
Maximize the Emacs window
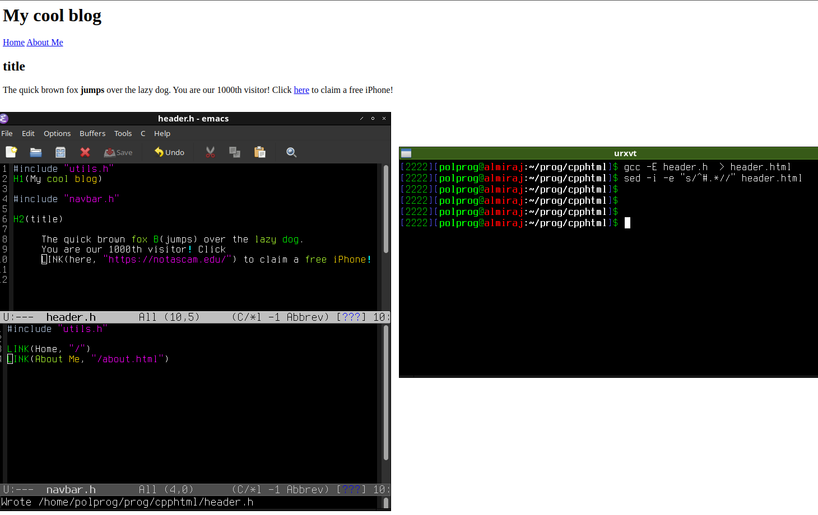tap(373, 118)
